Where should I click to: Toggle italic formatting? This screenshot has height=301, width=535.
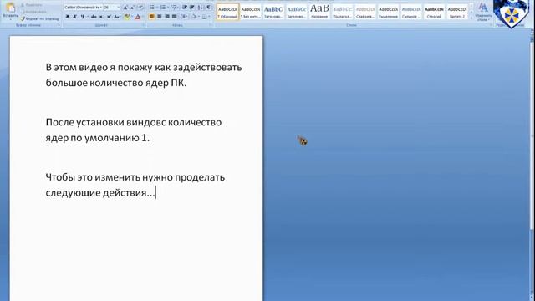tap(74, 17)
